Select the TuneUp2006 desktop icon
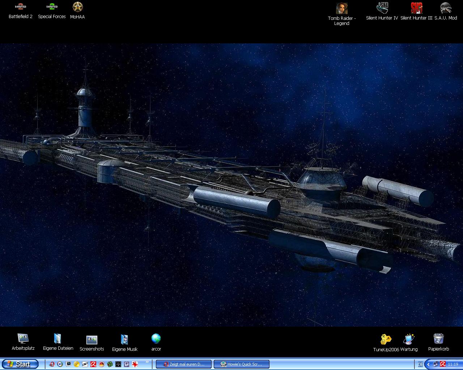This screenshot has height=370, width=463. 386,343
